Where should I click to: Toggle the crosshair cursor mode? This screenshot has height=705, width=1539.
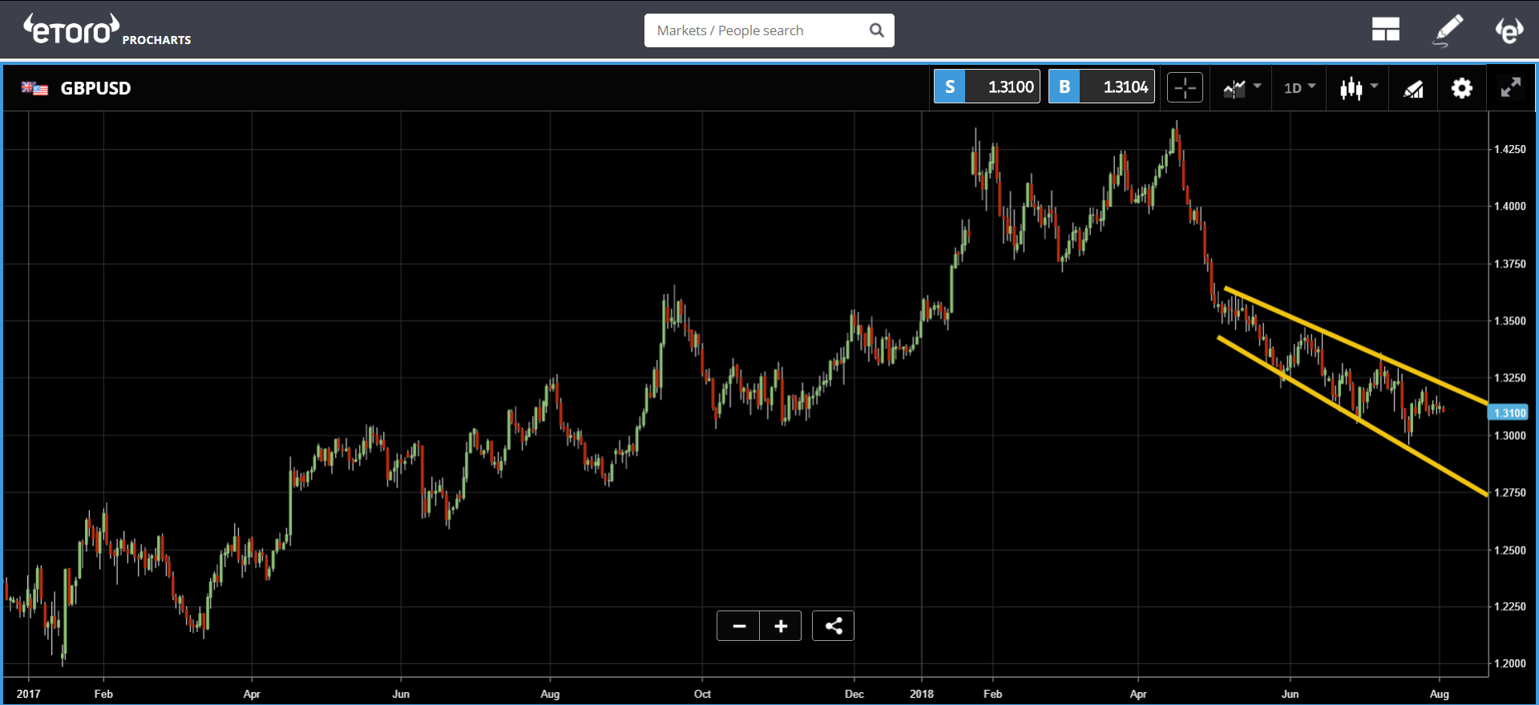(x=1185, y=87)
